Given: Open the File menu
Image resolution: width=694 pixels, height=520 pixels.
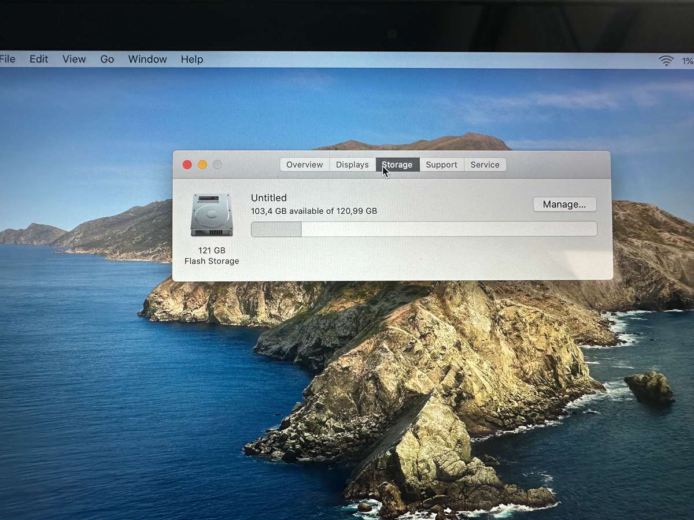Looking at the screenshot, I should 7,59.
